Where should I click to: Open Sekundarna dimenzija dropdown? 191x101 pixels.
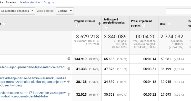17,11
